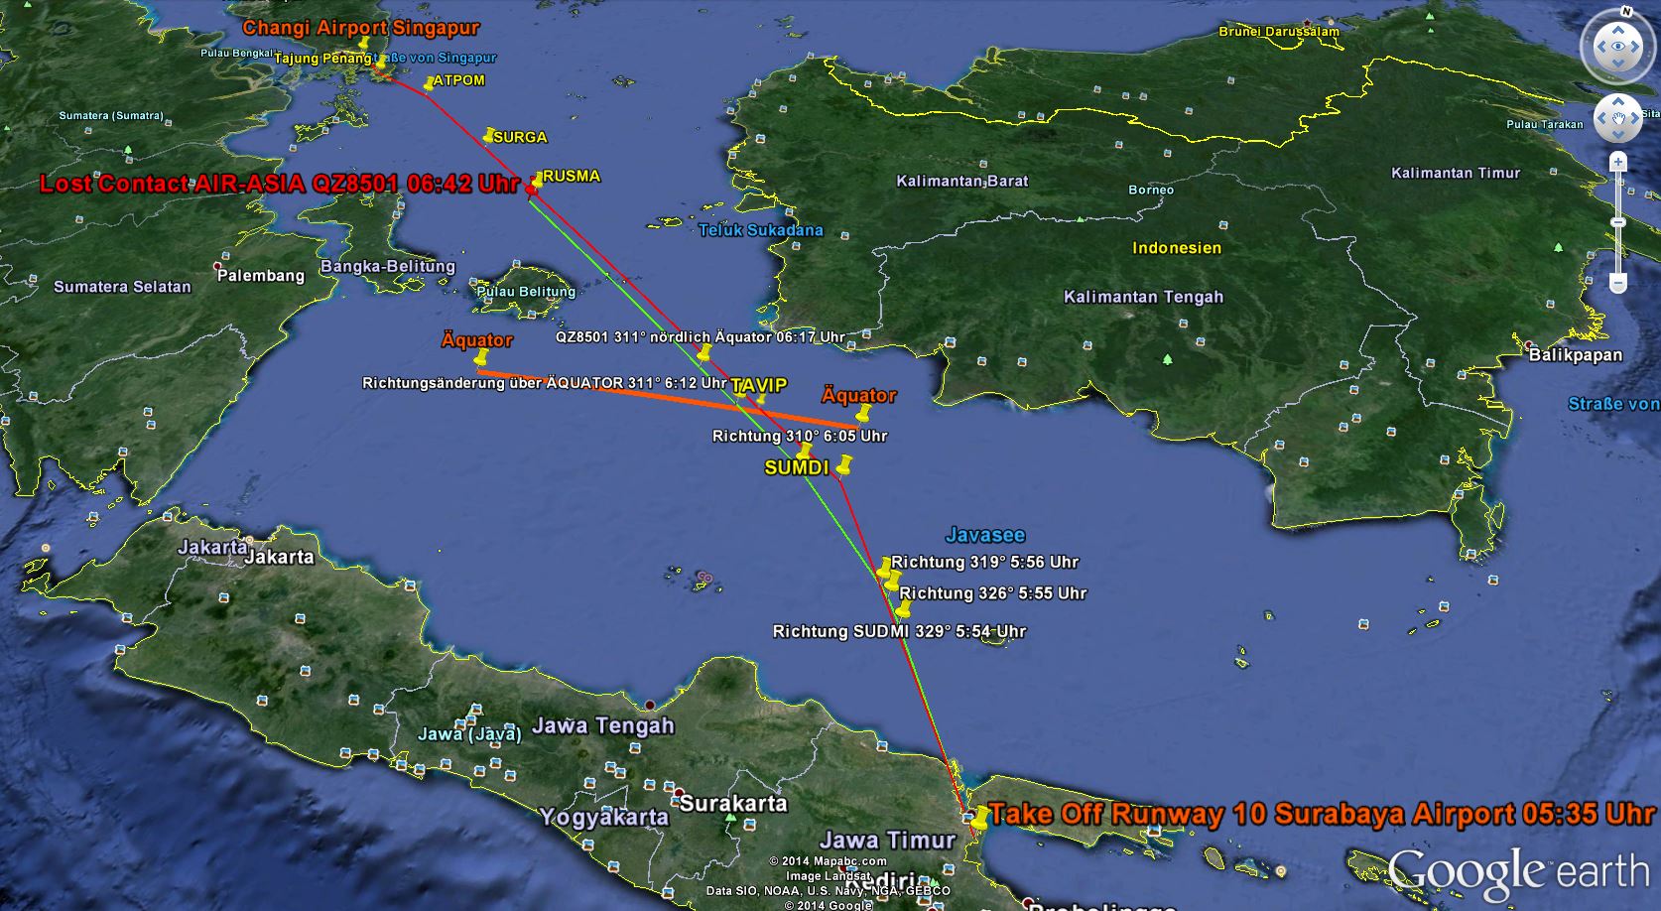Select the SURGA waypoint pin
This screenshot has width=1661, height=911.
pos(488,135)
